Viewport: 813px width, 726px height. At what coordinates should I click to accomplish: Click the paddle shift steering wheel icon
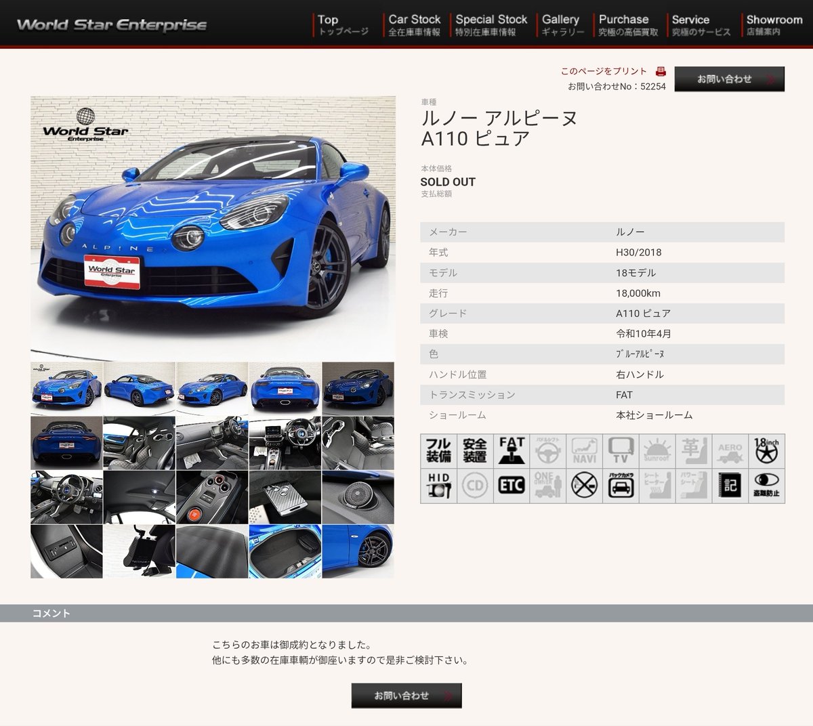[x=547, y=450]
